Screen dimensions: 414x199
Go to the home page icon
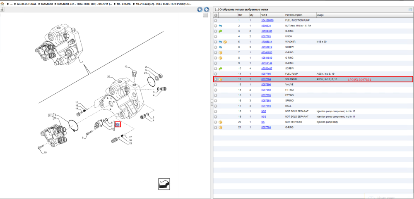2,5
